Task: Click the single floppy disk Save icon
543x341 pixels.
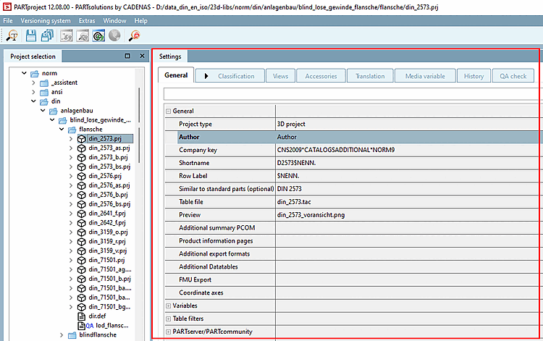Action: (31, 35)
